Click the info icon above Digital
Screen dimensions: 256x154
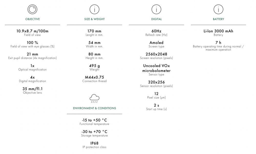tap(156, 10)
